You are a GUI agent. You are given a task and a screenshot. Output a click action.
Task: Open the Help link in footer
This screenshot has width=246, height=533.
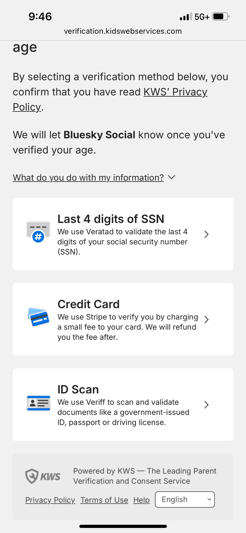coord(141,500)
